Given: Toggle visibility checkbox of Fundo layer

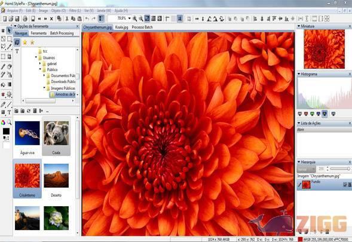Looking at the screenshot, I should click(x=345, y=185).
